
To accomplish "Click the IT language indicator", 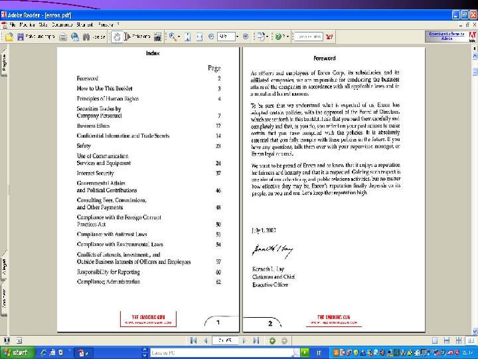I will coord(319,353).
